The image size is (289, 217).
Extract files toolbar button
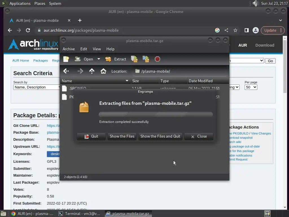click(x=115, y=59)
